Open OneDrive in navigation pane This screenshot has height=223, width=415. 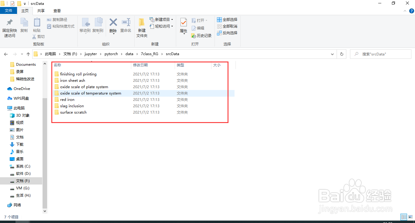click(x=22, y=89)
